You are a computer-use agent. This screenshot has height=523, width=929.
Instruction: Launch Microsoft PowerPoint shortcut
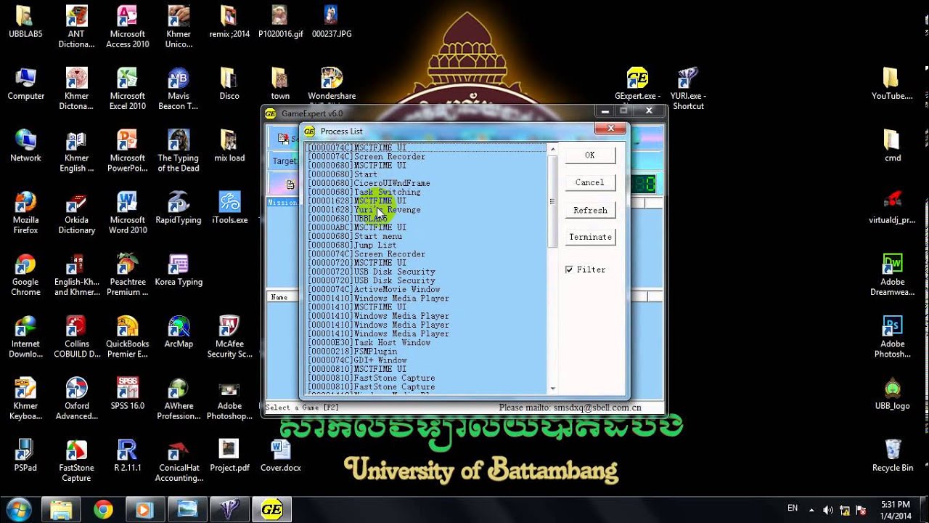(127, 150)
